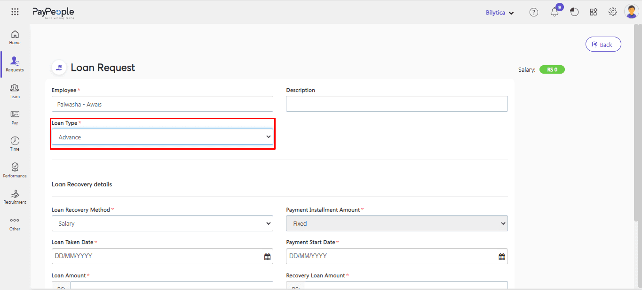The width and height of the screenshot is (642, 290).
Task: Open Performance in sidebar
Action: (15, 170)
